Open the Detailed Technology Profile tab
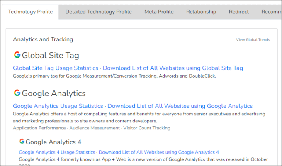Viewport: 282px width, 166px height. tap(98, 12)
